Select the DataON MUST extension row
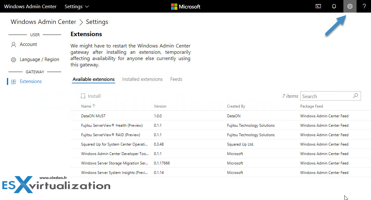Image resolution: width=371 pixels, height=200 pixels. (221, 116)
